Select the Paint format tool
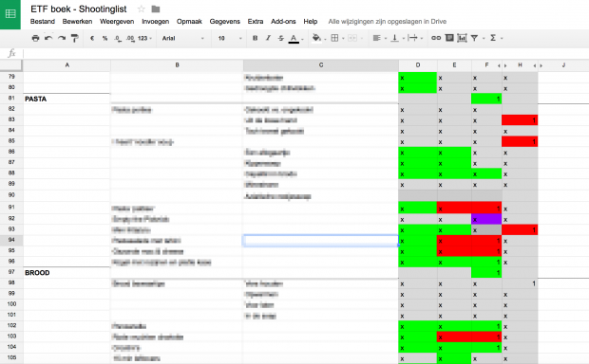The image size is (589, 364). pyautogui.click(x=75, y=38)
